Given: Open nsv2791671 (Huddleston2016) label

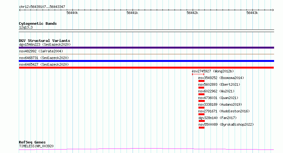Looking at the screenshot, I should point(224,111).
